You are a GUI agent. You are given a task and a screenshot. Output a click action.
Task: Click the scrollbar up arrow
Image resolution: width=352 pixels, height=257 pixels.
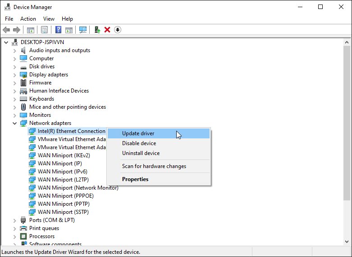(347, 42)
